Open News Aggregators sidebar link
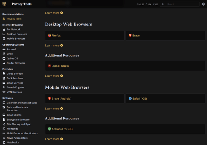This screenshot has height=145, width=207. click(x=17, y=138)
